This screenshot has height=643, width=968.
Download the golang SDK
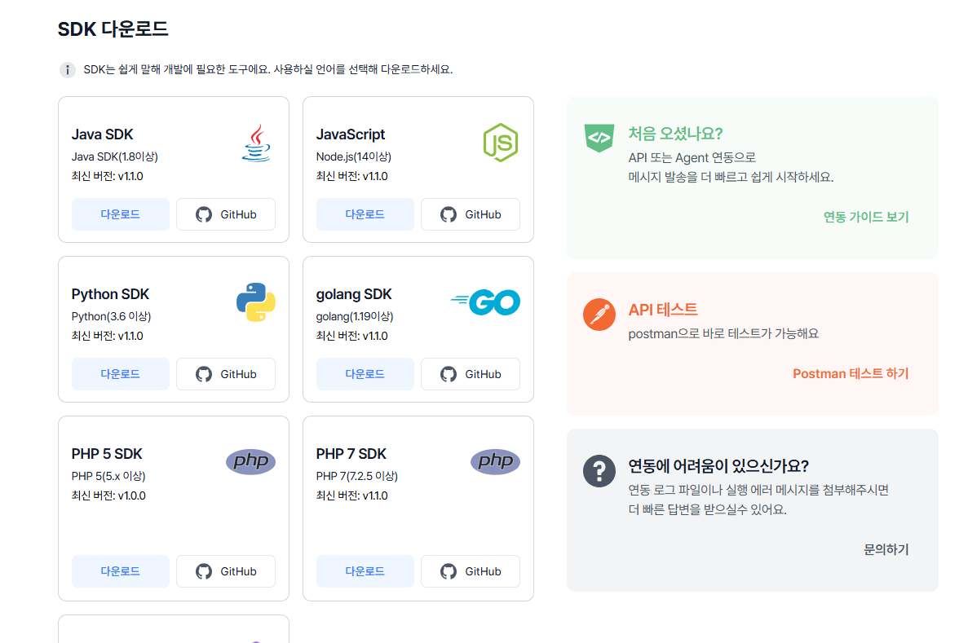click(x=365, y=374)
